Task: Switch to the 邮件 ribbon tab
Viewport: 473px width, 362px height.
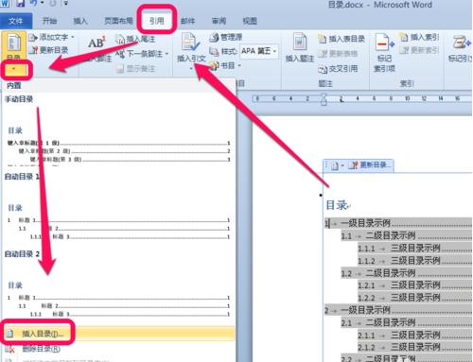Action: pos(187,21)
